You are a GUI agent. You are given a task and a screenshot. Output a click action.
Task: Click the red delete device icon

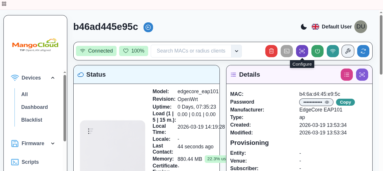pos(271,51)
